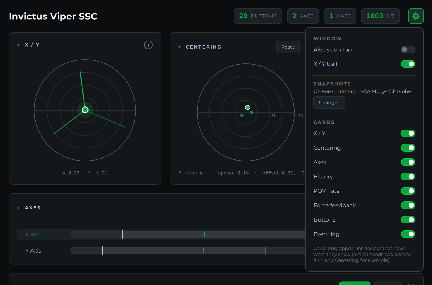Image resolution: width=432 pixels, height=285 pixels.
Task: Click the 2 Axes stat badge
Action: (303, 16)
